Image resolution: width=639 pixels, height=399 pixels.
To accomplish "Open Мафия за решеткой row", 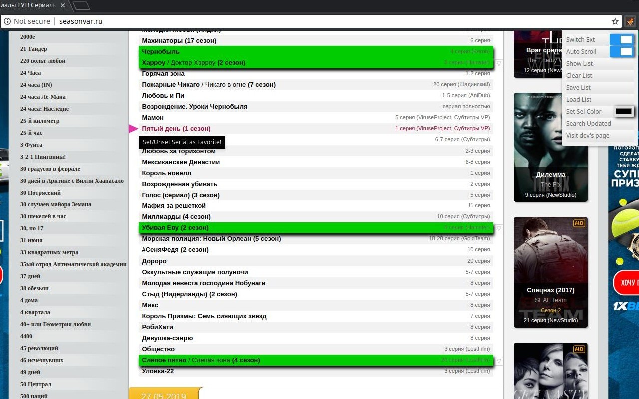I will tap(316, 205).
